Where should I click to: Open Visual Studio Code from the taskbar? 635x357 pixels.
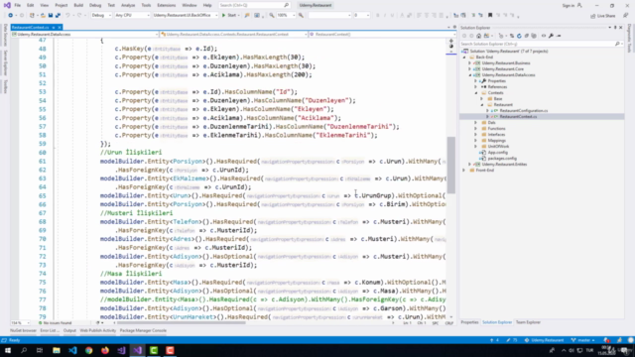(72, 350)
